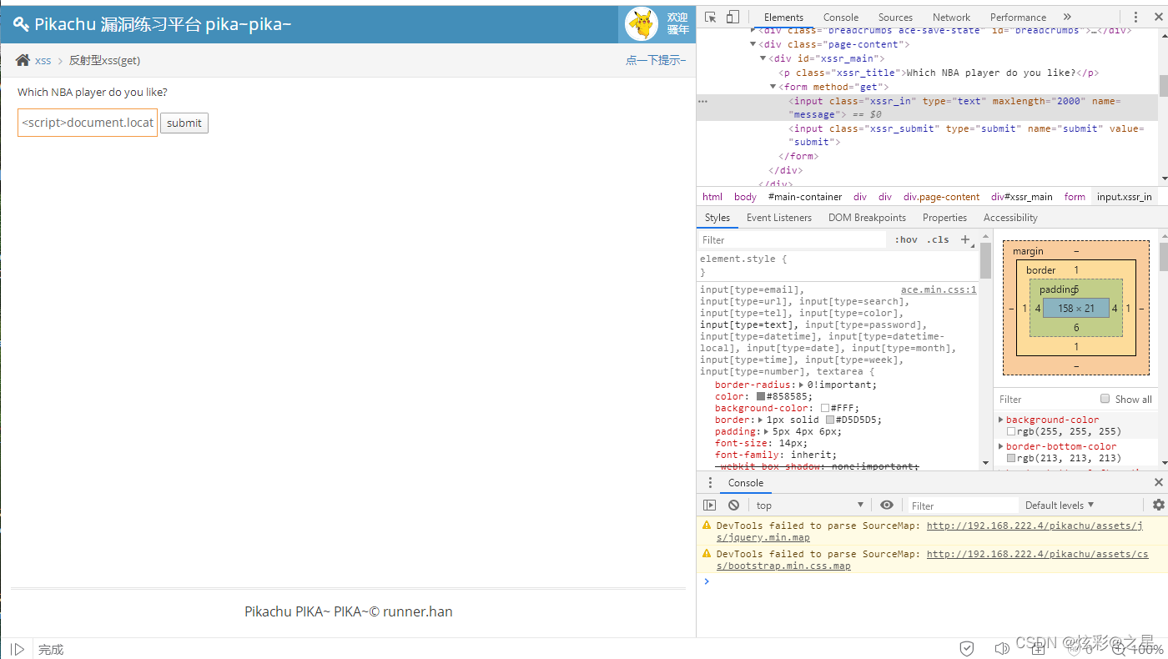Switch to the Console tab in DevTools

pyautogui.click(x=841, y=17)
